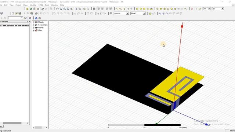
Task: Open the Tools menu
Action: pos(47,5)
